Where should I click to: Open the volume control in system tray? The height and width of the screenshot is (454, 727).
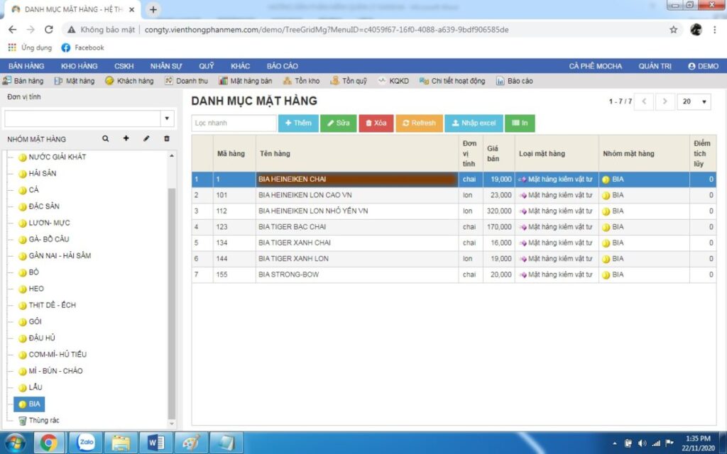click(642, 443)
